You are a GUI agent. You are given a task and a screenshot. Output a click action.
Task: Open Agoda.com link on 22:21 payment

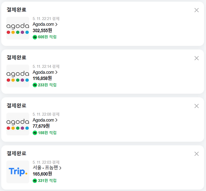(x=45, y=24)
